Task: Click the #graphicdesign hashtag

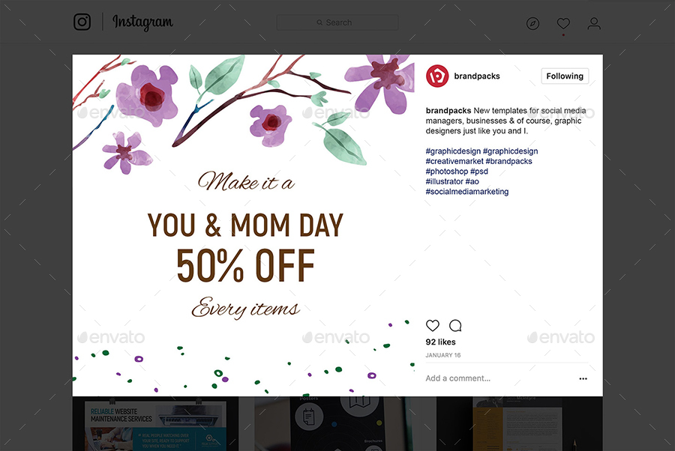Action: pos(454,151)
